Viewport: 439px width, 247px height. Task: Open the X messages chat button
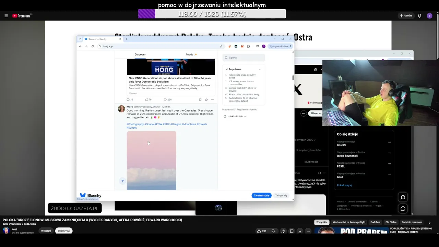[x=403, y=209]
